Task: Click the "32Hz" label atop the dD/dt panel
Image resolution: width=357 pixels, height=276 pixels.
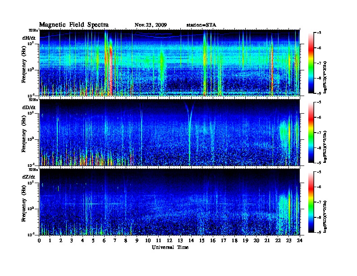Action: (33, 100)
